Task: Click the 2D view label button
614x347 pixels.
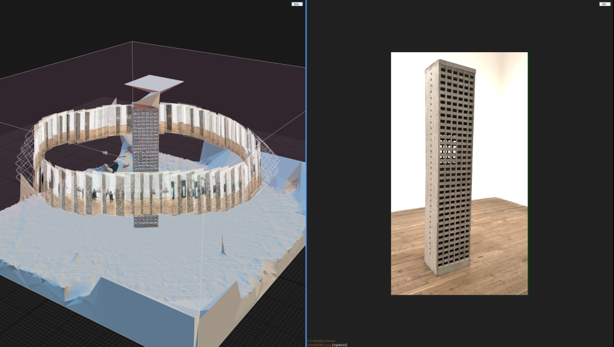Action: (x=604, y=4)
